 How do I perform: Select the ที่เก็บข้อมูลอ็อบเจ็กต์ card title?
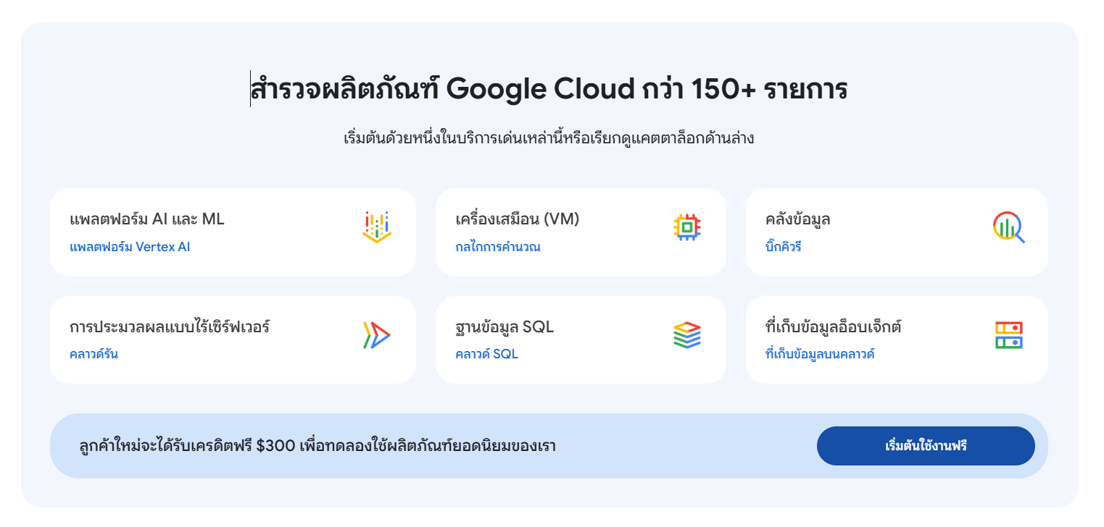click(x=834, y=326)
